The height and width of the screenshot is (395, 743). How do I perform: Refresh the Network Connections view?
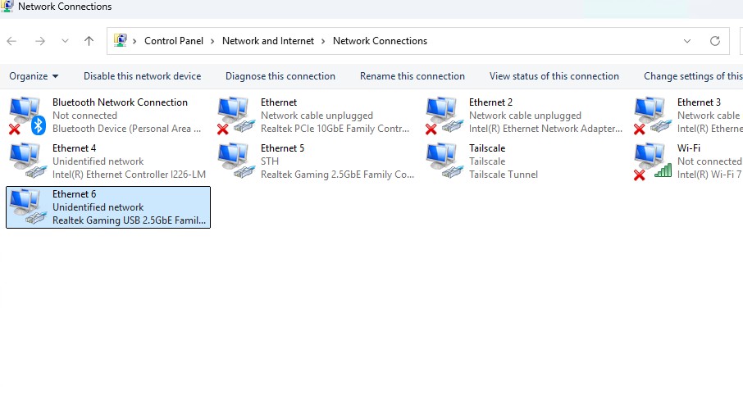click(x=715, y=41)
